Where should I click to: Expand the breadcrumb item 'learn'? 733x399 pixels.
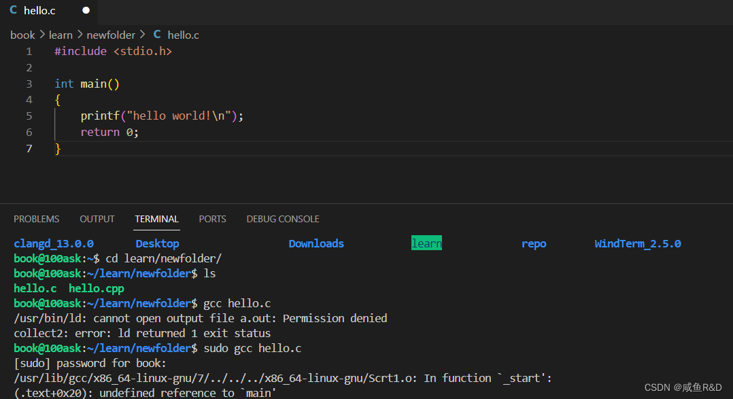(61, 35)
